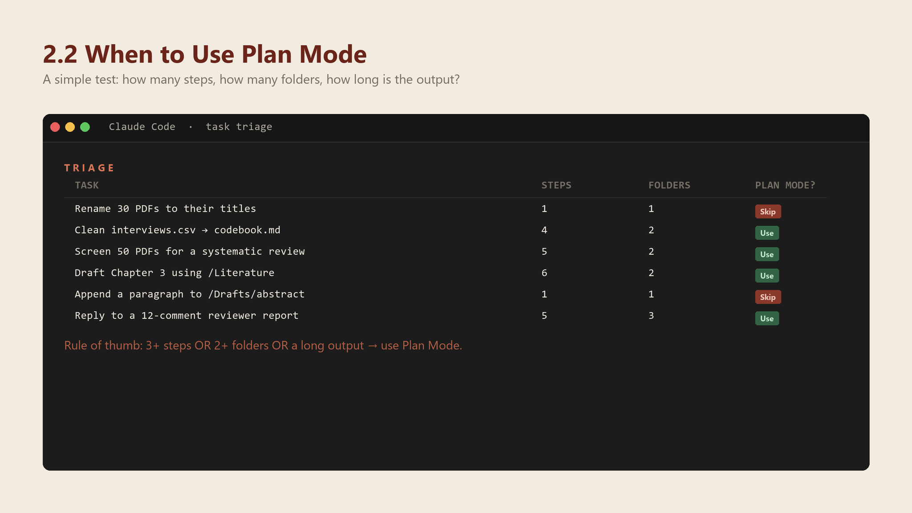Click folders value 2 in Clean interviews.csv row

tap(651, 230)
